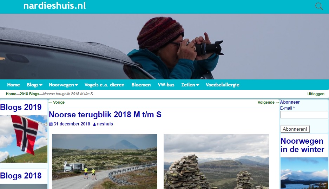329x189 pixels.
Task: Open the 2018 Blogs breadcrumb link
Action: pos(29,94)
